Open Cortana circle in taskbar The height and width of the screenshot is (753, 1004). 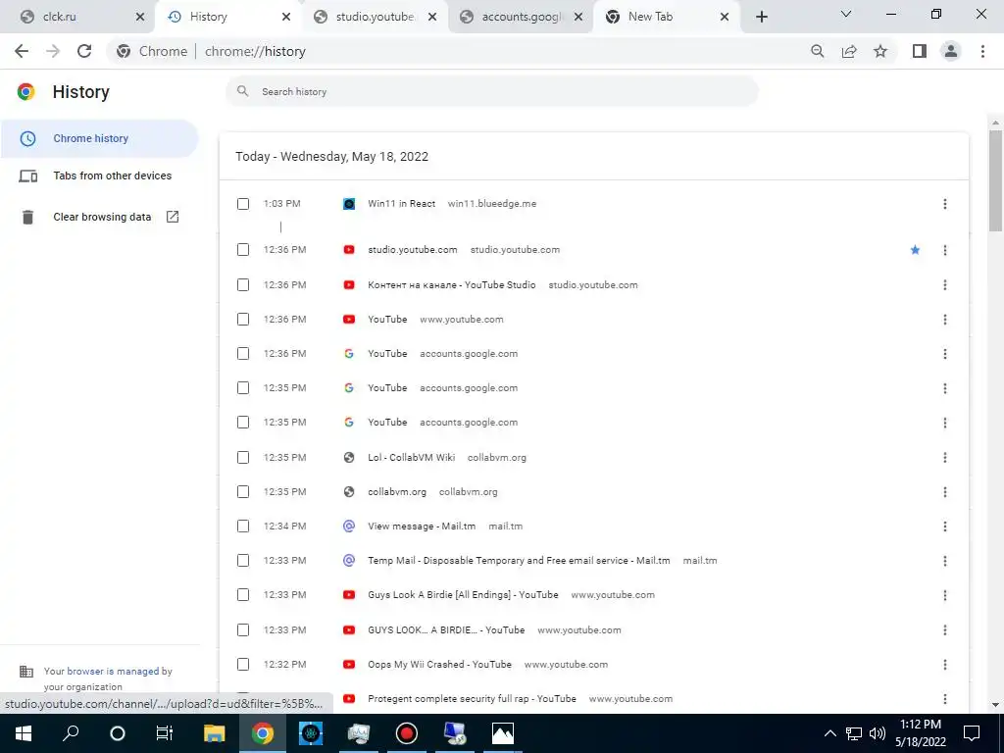(118, 733)
